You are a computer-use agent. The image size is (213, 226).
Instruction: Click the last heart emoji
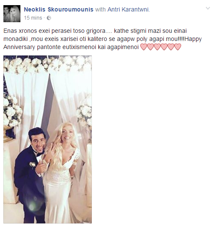click(178, 47)
